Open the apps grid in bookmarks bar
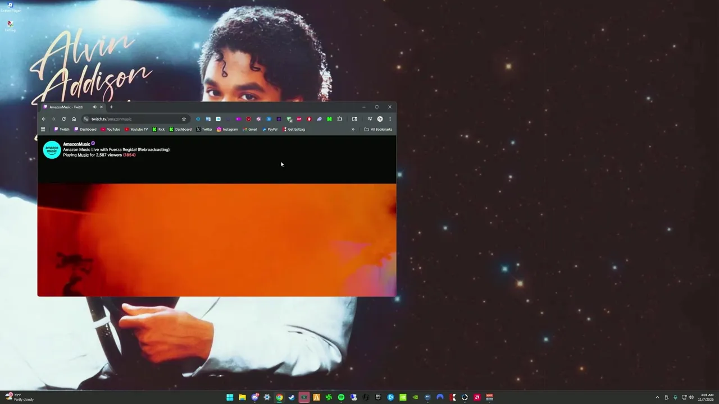Image resolution: width=719 pixels, height=404 pixels. pyautogui.click(x=43, y=130)
